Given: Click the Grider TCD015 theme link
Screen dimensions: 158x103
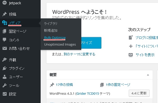Looking at the screenshot, I should pos(88,94).
